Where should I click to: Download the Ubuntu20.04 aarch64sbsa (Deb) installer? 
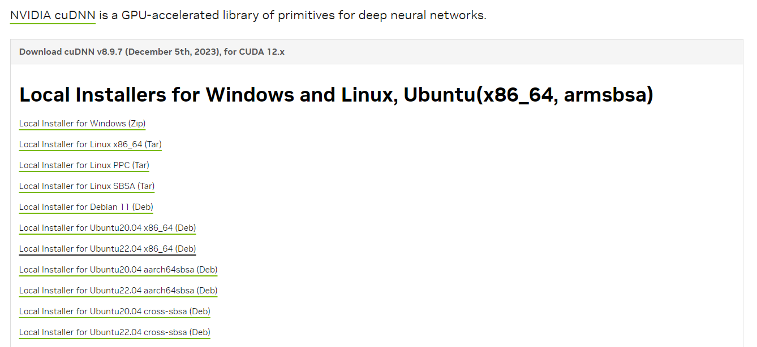[x=118, y=270]
